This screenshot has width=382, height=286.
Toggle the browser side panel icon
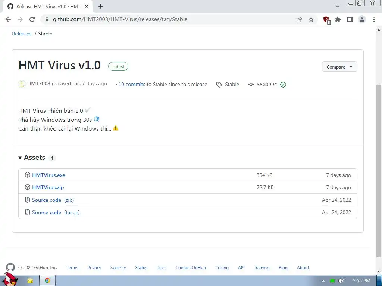point(350,19)
